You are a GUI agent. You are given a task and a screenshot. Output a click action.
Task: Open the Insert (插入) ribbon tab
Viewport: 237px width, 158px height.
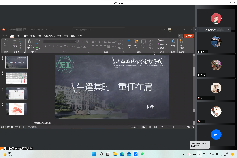(x=19, y=36)
